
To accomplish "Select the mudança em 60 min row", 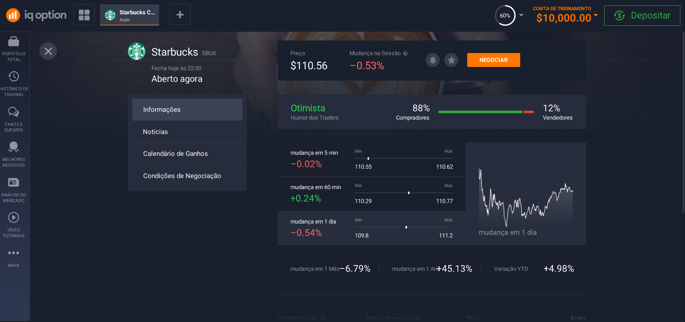I will pyautogui.click(x=372, y=194).
